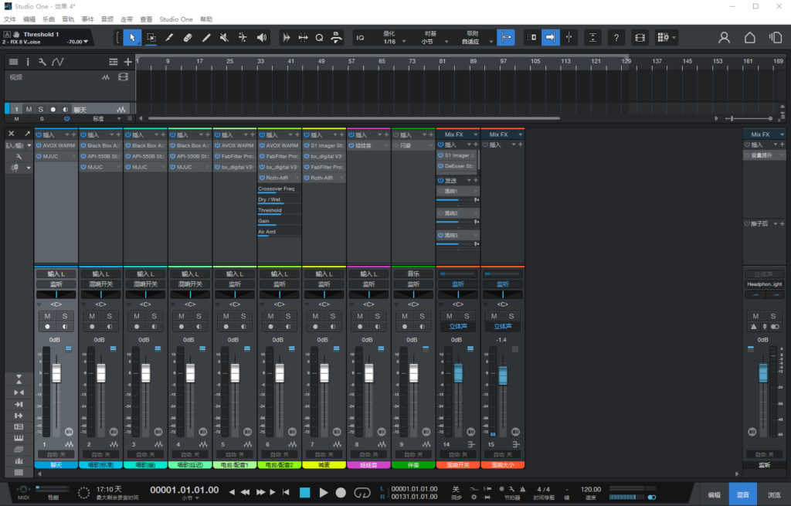Click the 编辑 button at bottom right
Viewport: 791px width, 506px height.
pyautogui.click(x=715, y=494)
